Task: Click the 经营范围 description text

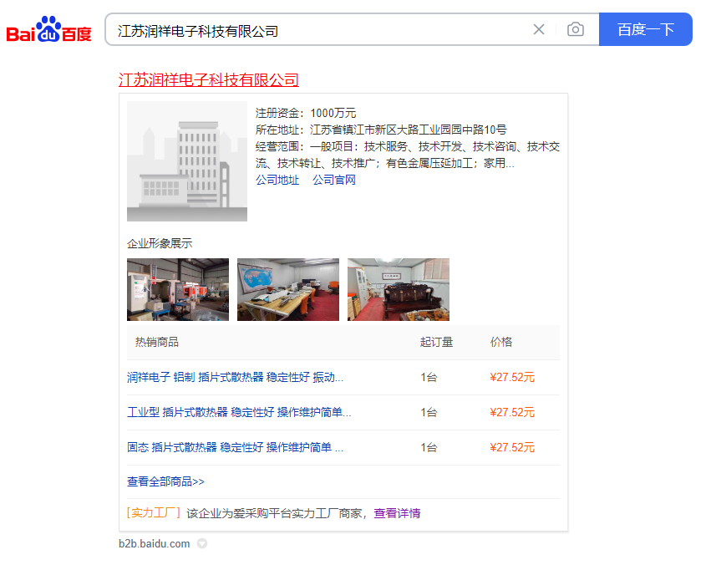Action: click(408, 155)
